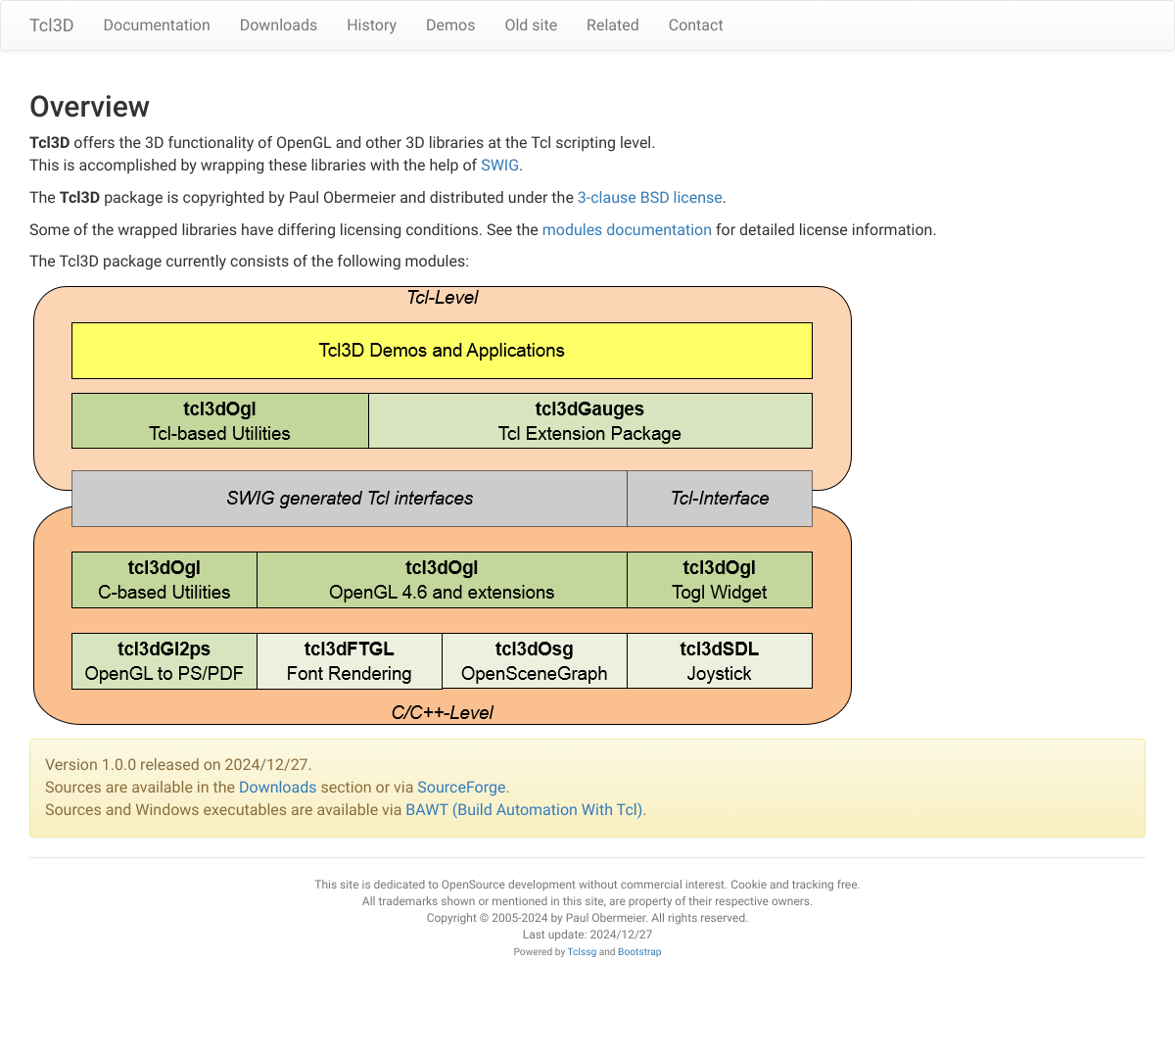The width and height of the screenshot is (1175, 1058).
Task: Open the Old site navbar link
Action: pyautogui.click(x=531, y=25)
